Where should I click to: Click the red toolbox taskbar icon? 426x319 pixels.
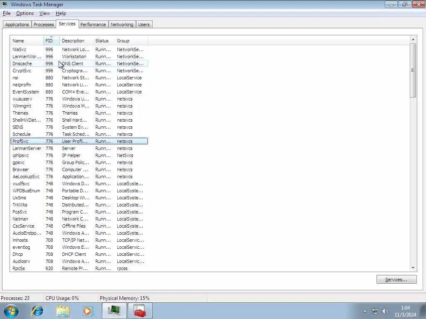140,311
